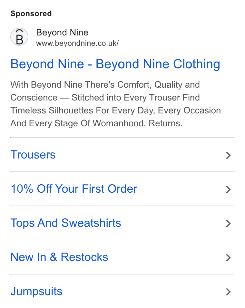Click the Sponsored label
The height and width of the screenshot is (308, 245).
coord(31,14)
